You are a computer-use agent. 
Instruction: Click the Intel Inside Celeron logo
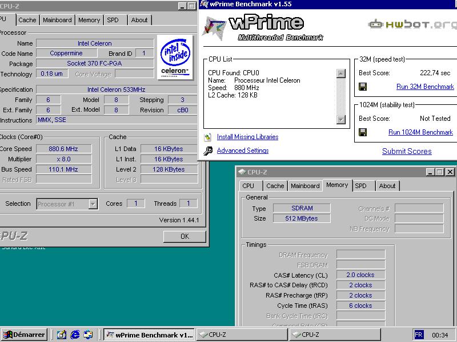point(175,57)
